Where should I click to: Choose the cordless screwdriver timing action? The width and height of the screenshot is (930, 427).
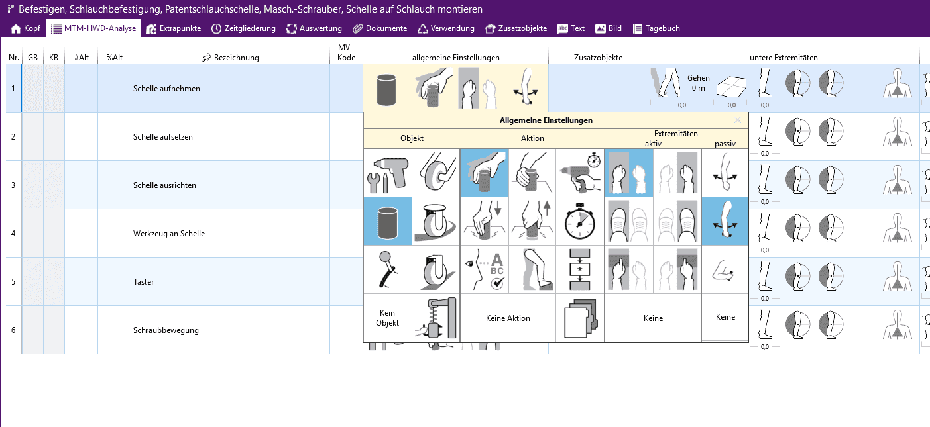click(580, 173)
